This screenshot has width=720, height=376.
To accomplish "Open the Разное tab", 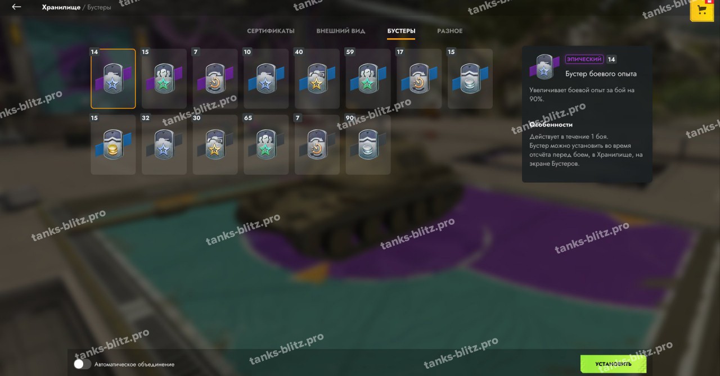I will pyautogui.click(x=450, y=31).
